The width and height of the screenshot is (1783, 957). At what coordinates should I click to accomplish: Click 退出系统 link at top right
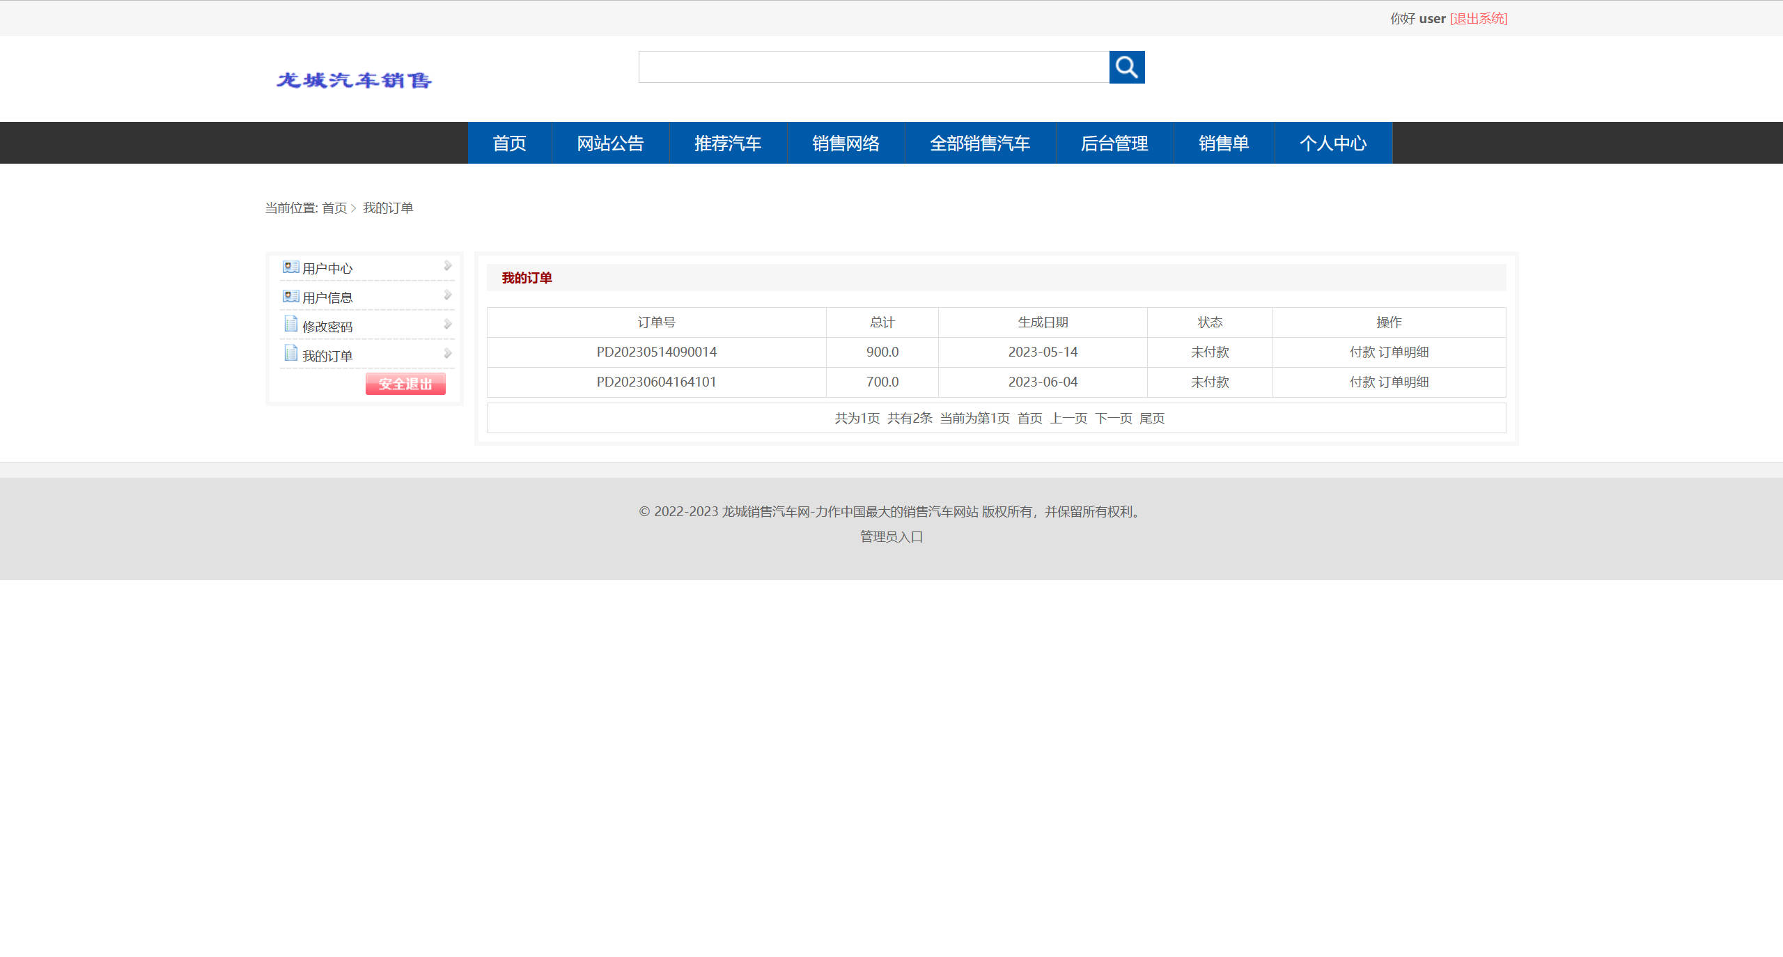coord(1478,19)
